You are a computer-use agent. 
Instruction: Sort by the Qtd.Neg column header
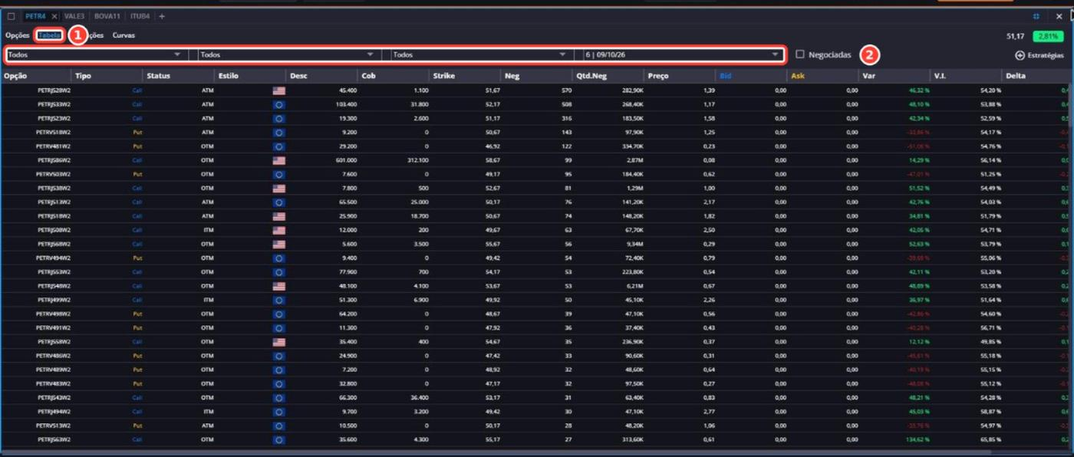591,76
